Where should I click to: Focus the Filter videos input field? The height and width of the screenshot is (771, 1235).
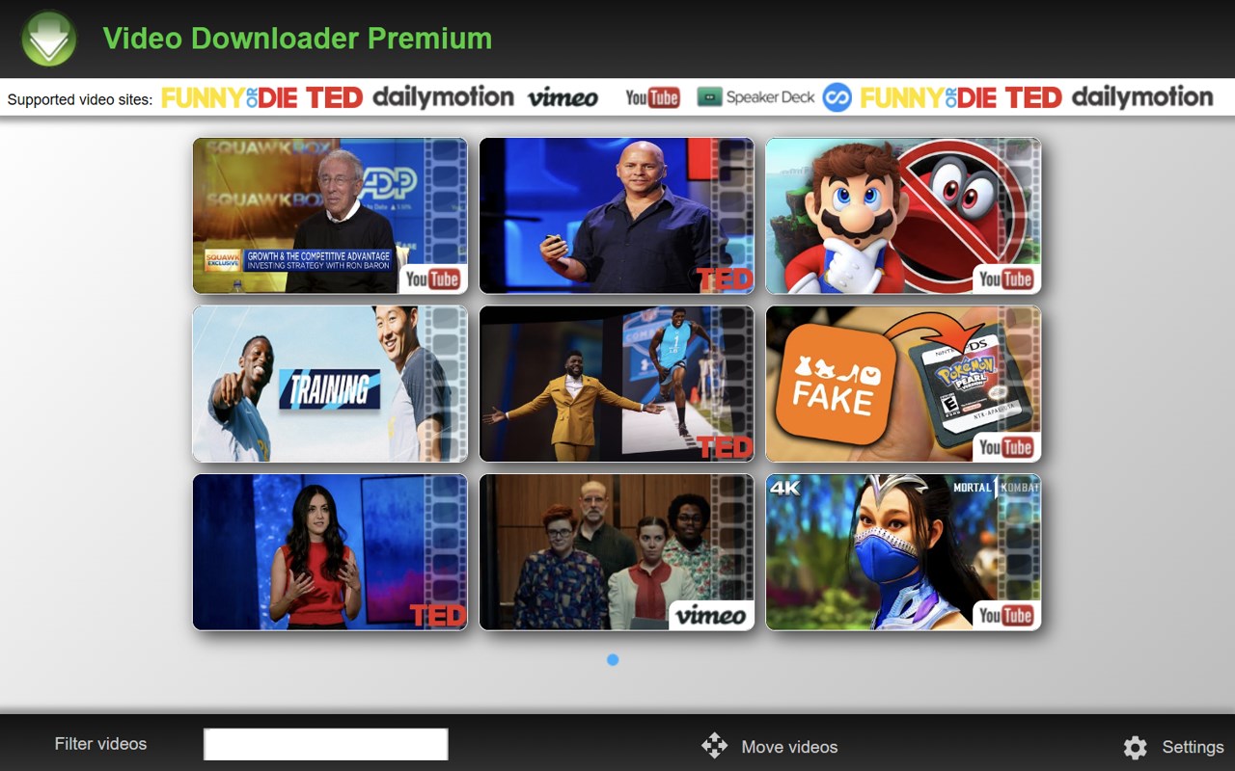click(x=326, y=744)
